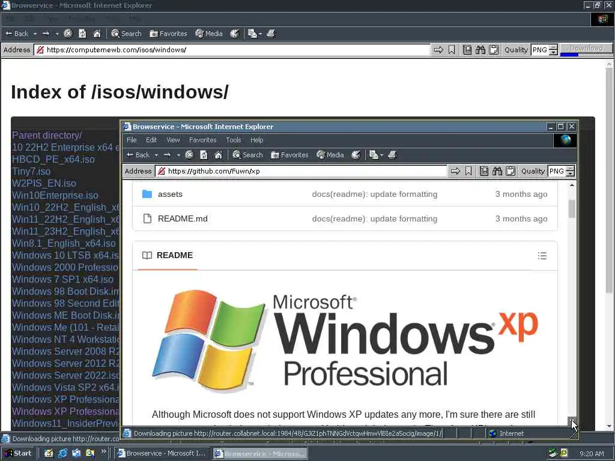Open W2PIS_EN.iso link

click(44, 183)
